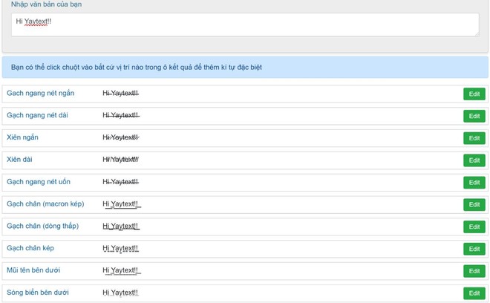Click Edit button for Gạch chân kép
The width and height of the screenshot is (490, 303).
coord(474,249)
